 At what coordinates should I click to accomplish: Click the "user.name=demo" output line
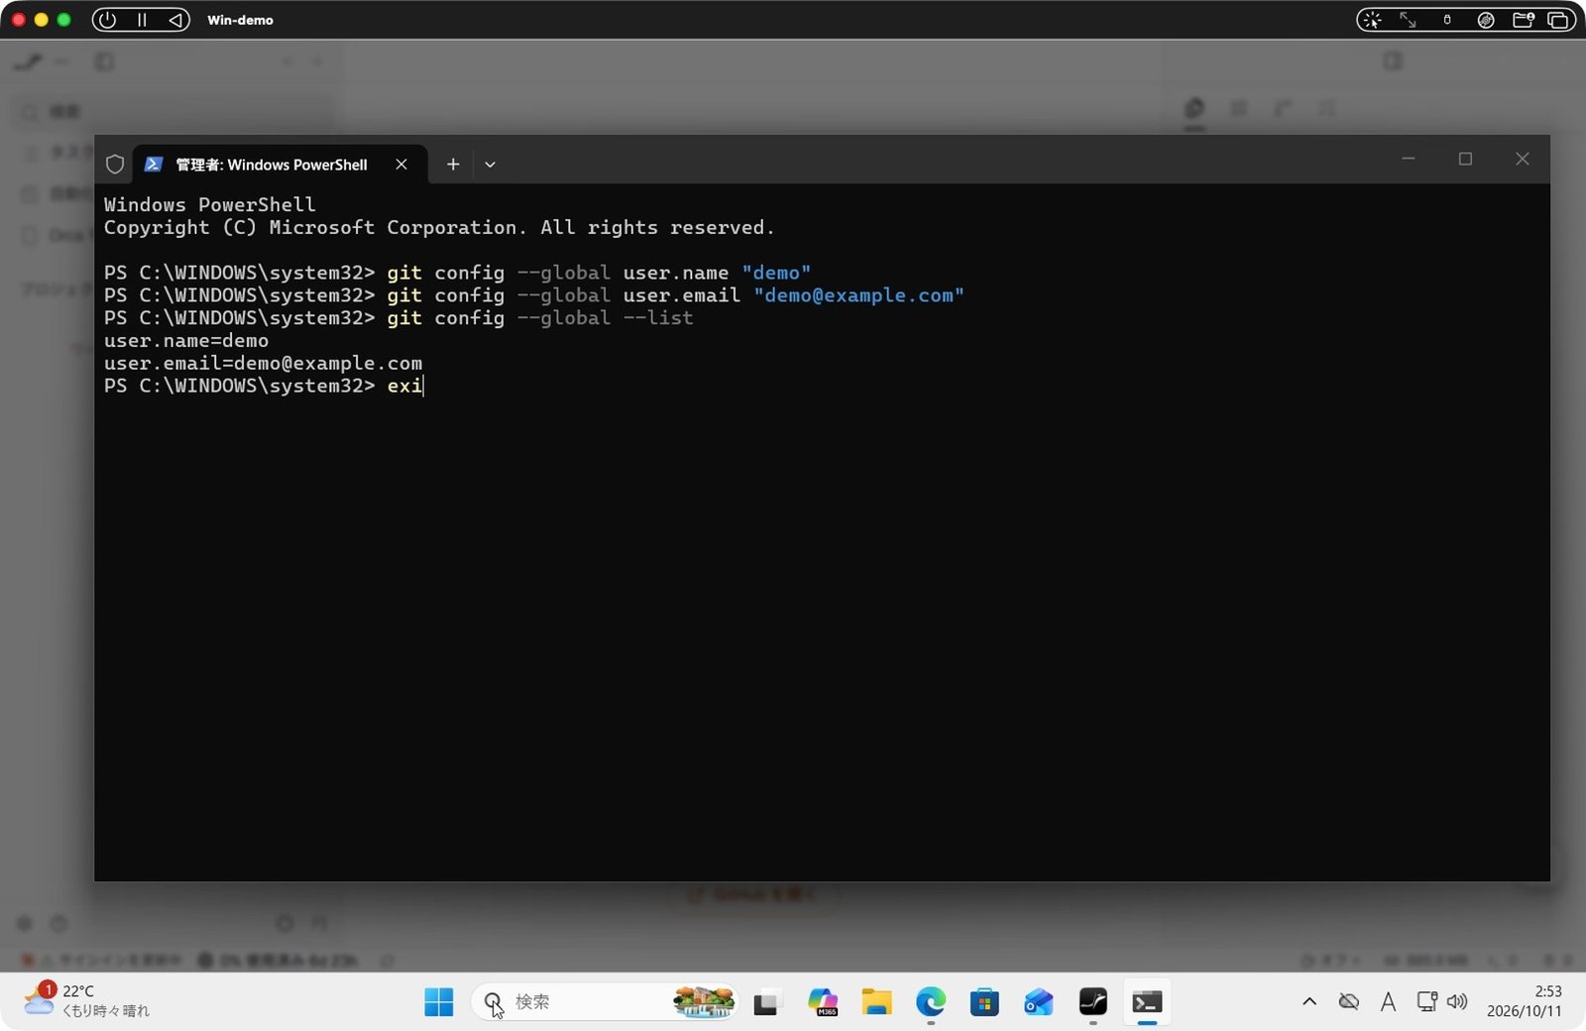186,340
